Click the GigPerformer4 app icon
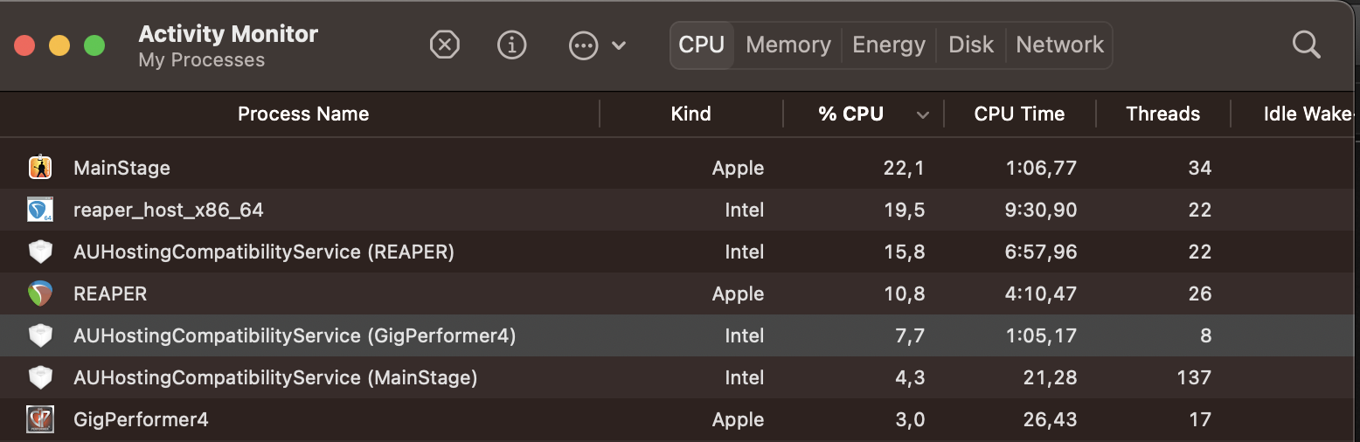 point(40,419)
